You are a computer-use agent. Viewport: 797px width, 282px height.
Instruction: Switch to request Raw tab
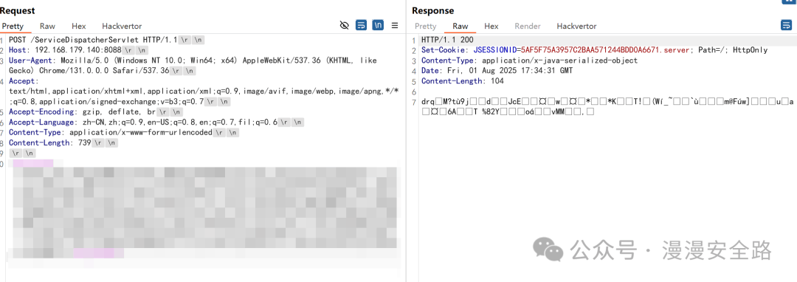point(48,26)
